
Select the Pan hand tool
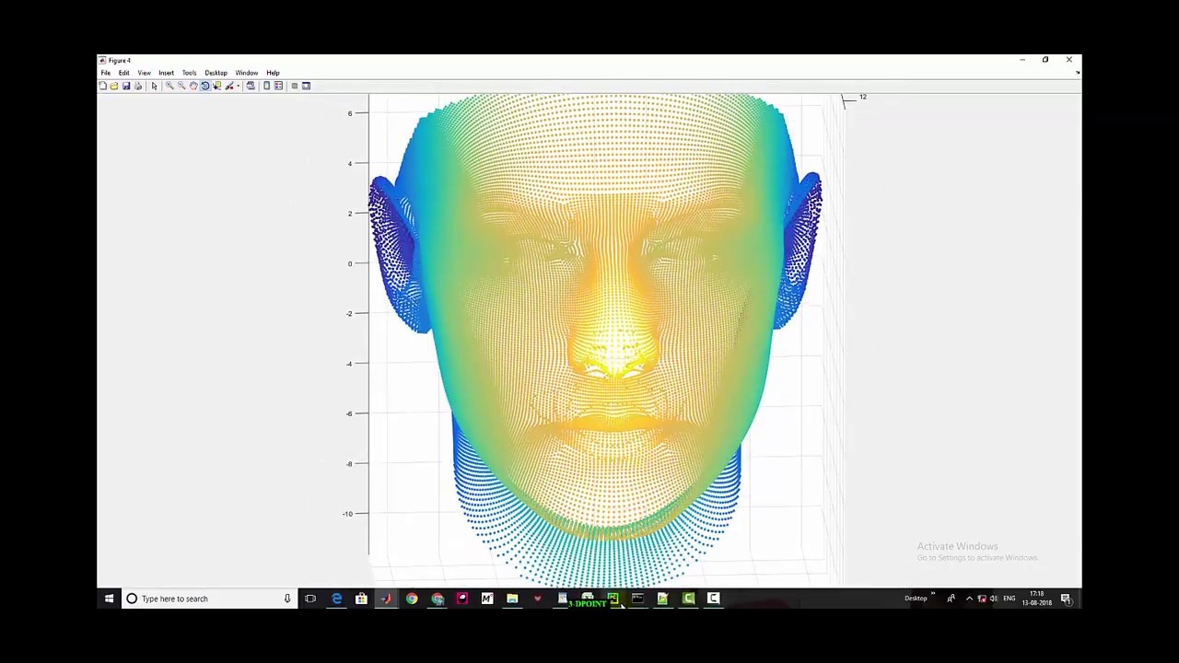[x=193, y=86]
